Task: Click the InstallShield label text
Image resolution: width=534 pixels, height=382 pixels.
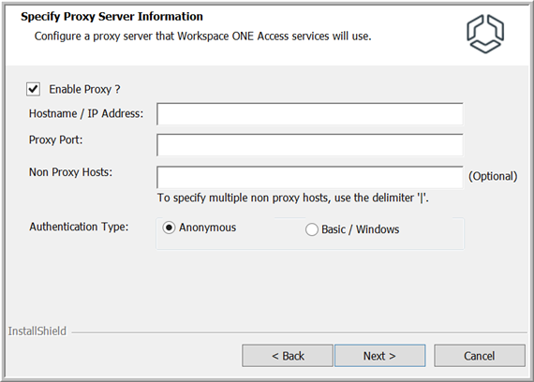Action: click(x=37, y=331)
